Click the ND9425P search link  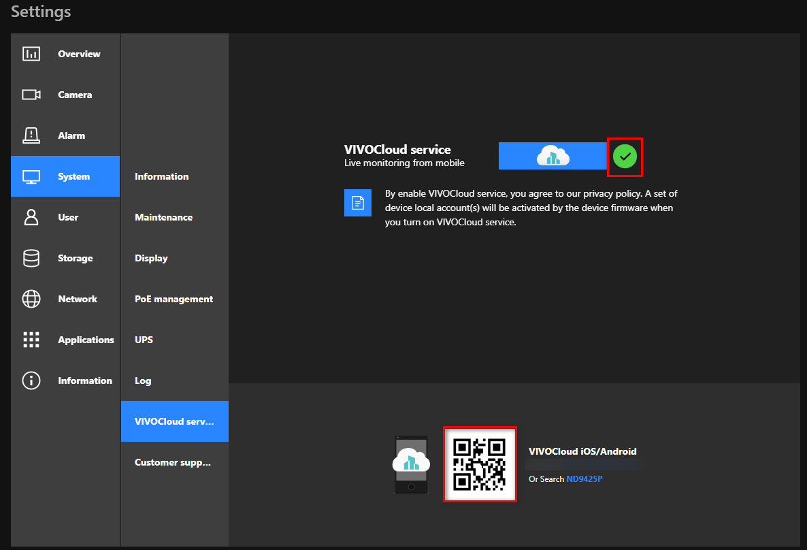coord(584,479)
